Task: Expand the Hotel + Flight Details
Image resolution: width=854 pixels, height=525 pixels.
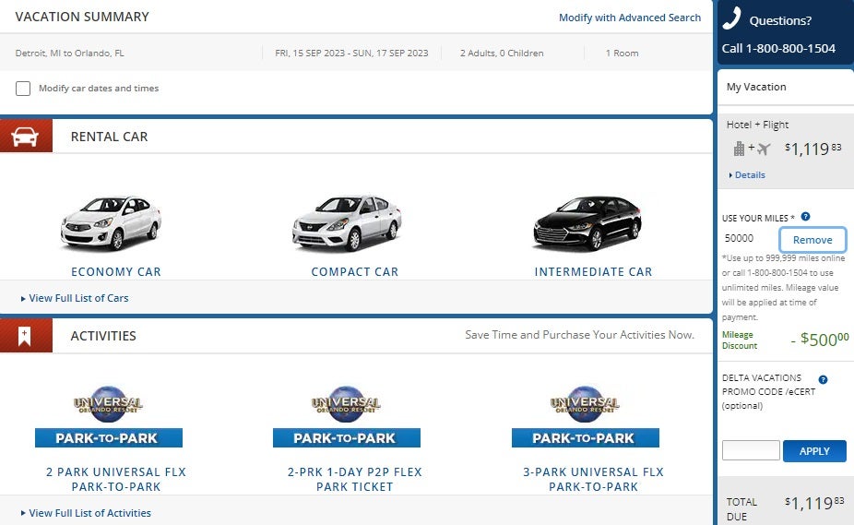Action: pos(749,175)
